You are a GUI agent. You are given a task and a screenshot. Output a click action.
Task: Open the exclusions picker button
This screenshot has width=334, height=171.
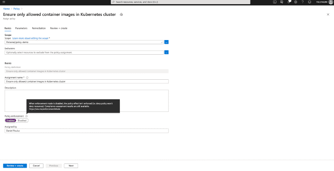[166, 52]
